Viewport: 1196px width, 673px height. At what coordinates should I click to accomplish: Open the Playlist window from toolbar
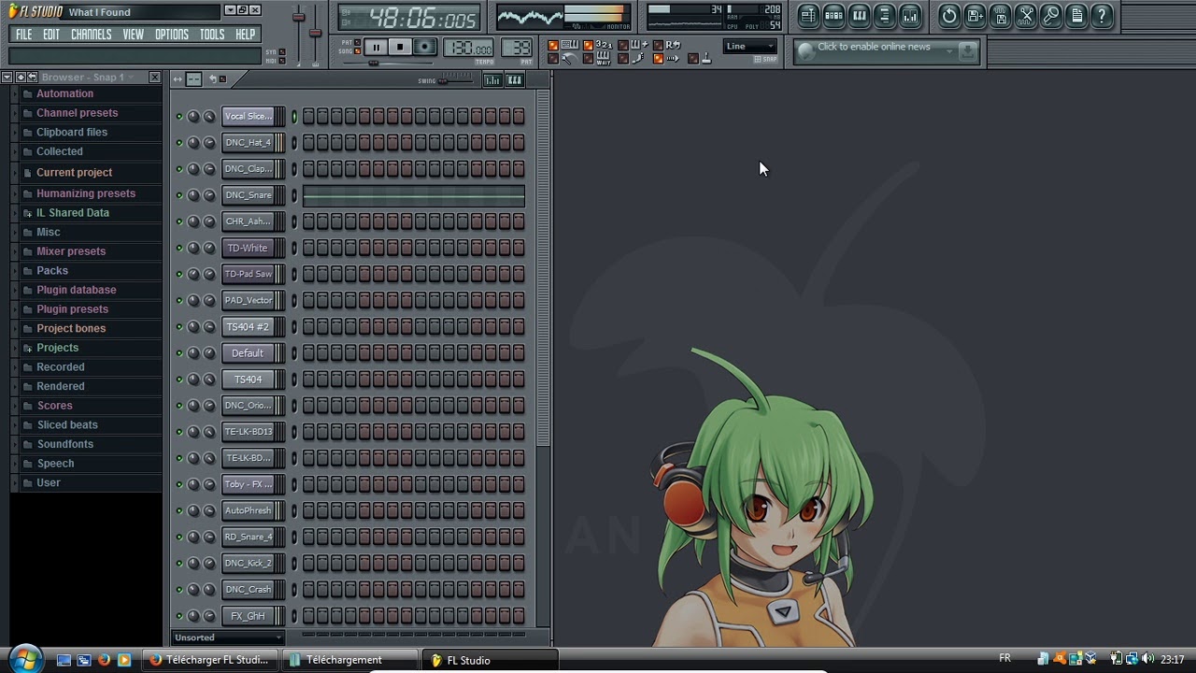[x=808, y=15]
